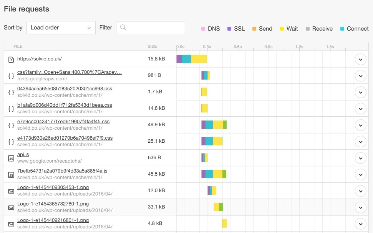373x233 pixels.
Task: Open the b1afa9d006d40dd1f712fa5343d1beaa.css link
Action: pyautogui.click(x=65, y=105)
